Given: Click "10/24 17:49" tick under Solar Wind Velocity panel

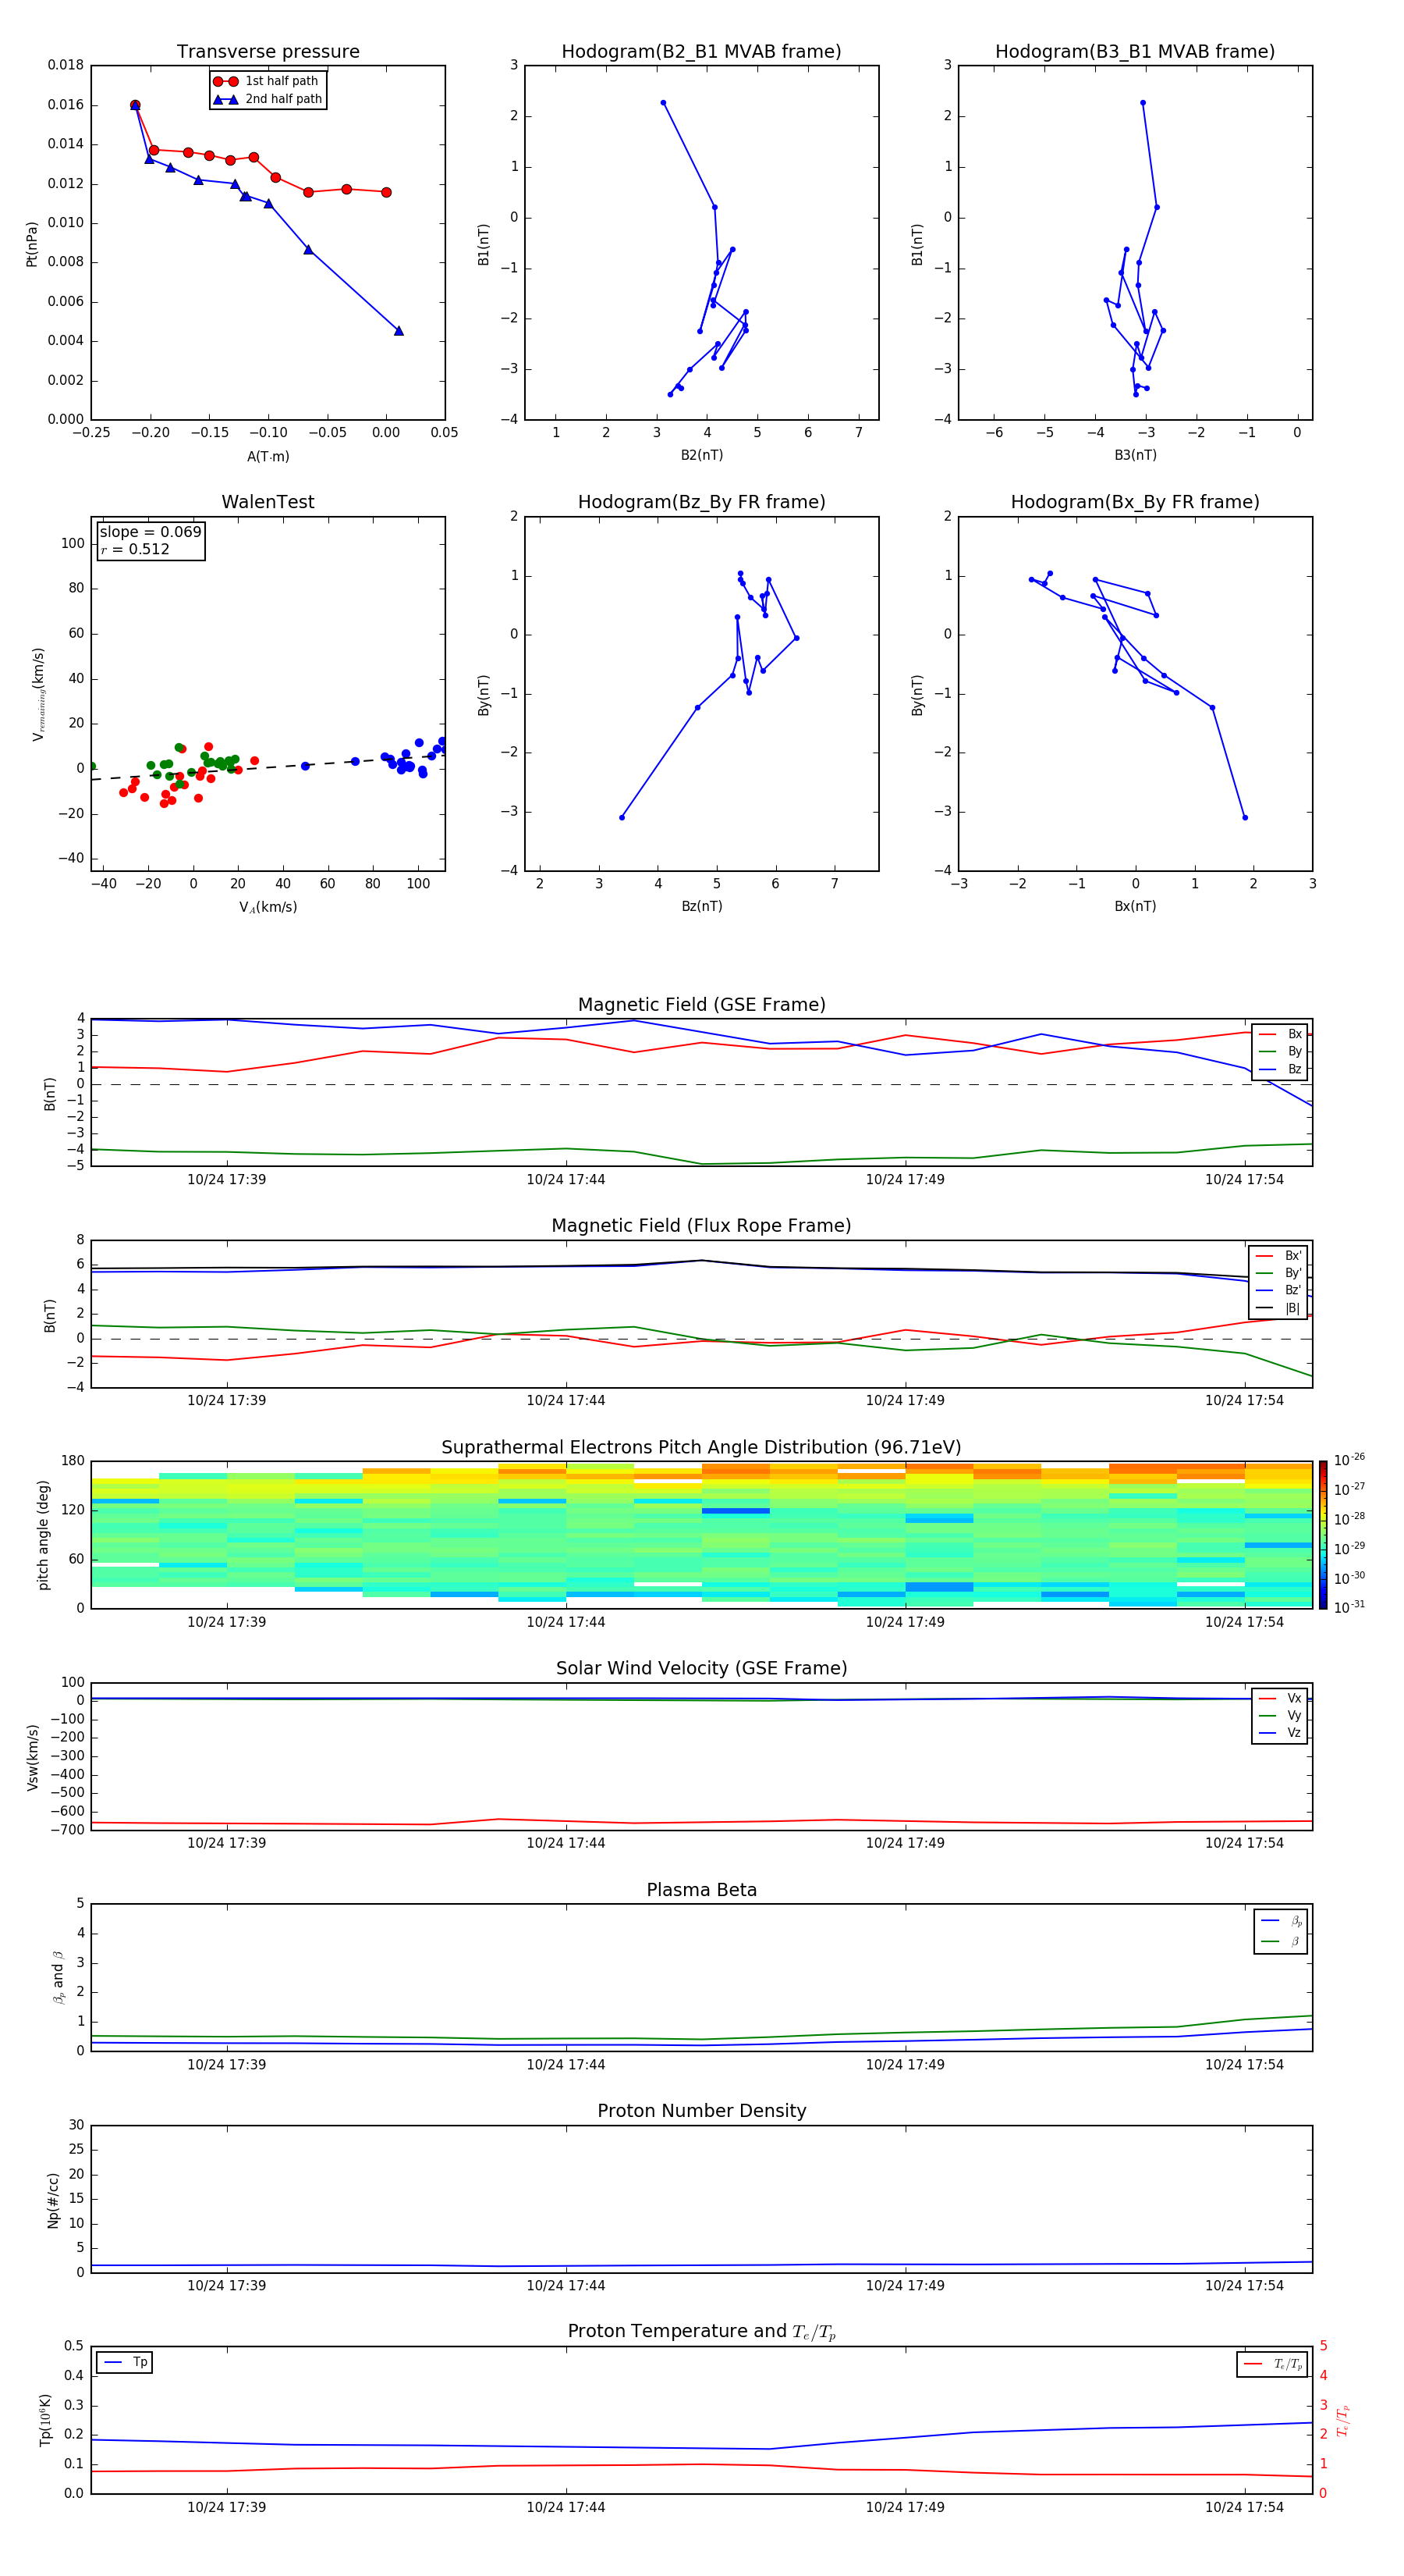Looking at the screenshot, I should 906,1843.
